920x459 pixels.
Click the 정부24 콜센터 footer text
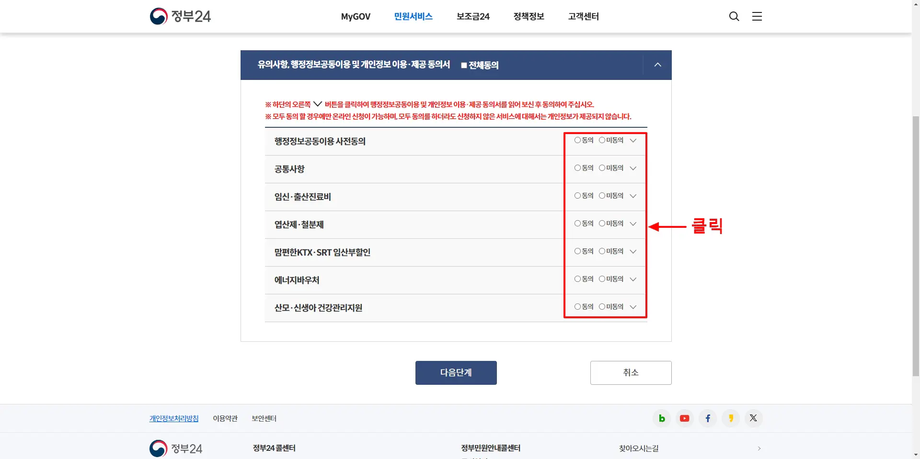[x=274, y=448]
